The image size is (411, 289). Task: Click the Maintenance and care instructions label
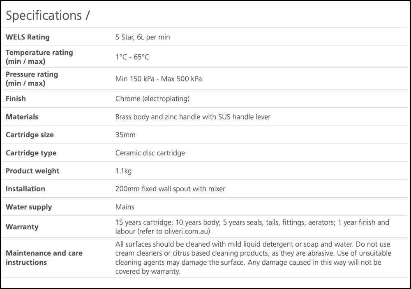coord(44,258)
